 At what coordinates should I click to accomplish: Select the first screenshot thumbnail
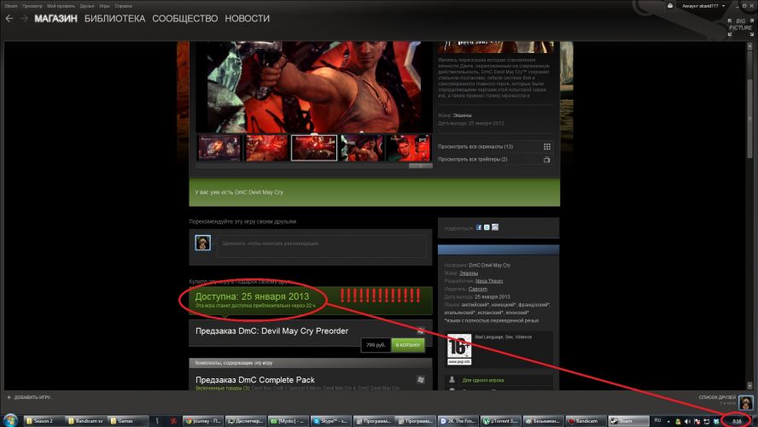pyautogui.click(x=219, y=148)
